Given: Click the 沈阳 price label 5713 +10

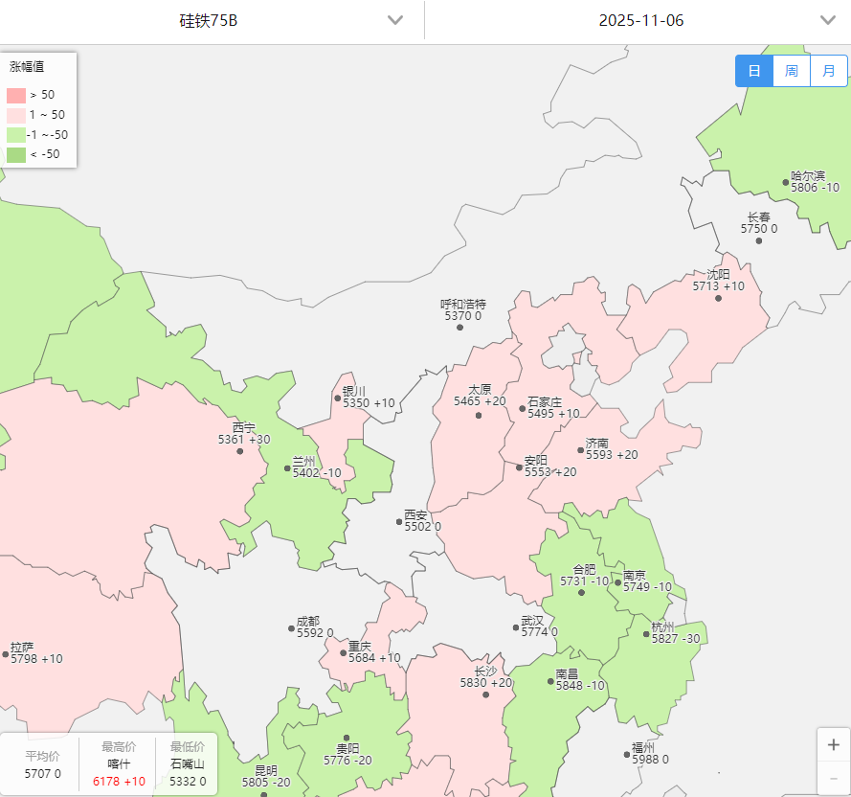Looking at the screenshot, I should pos(718,286).
